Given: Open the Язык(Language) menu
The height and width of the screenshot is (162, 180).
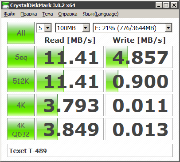Looking at the screenshot, I should (x=101, y=14).
